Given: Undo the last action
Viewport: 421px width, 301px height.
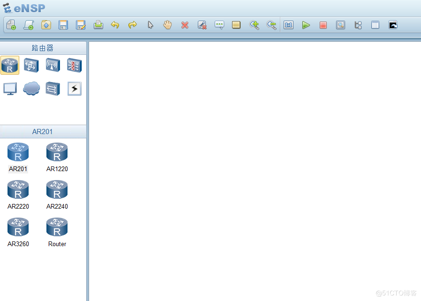Looking at the screenshot, I should click(115, 25).
